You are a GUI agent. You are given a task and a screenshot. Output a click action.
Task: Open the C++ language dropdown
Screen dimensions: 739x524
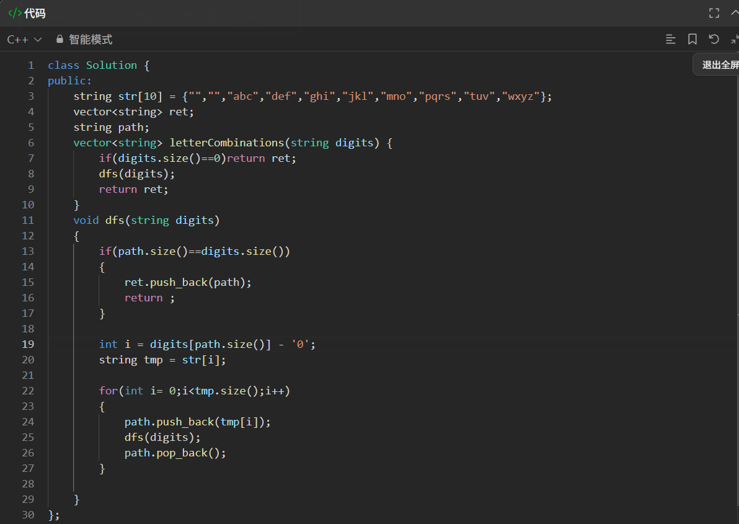point(25,40)
